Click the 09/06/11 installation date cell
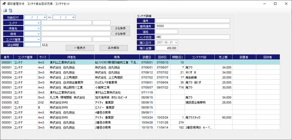Screen dimensions: 292x140 click(x=147, y=113)
